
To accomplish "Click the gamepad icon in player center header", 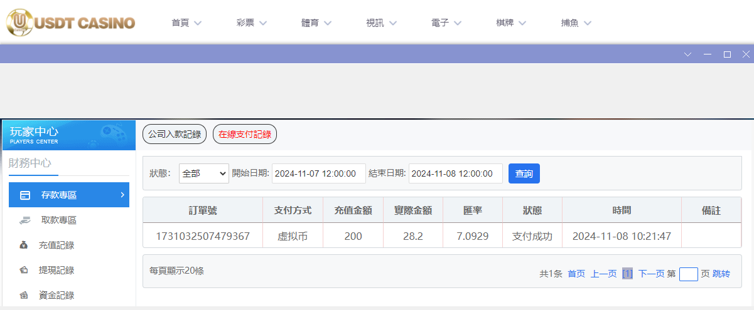I will tap(112, 133).
